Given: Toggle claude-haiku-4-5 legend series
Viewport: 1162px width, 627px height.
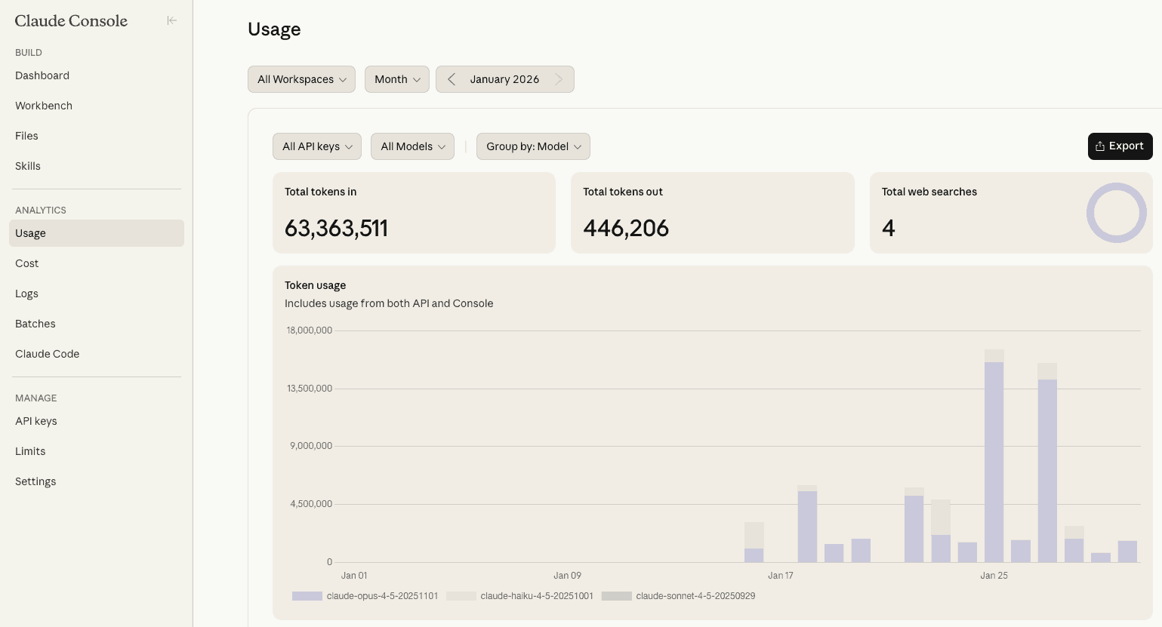Looking at the screenshot, I should [x=520, y=596].
